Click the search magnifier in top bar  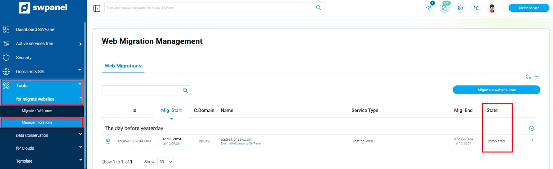tap(318, 8)
